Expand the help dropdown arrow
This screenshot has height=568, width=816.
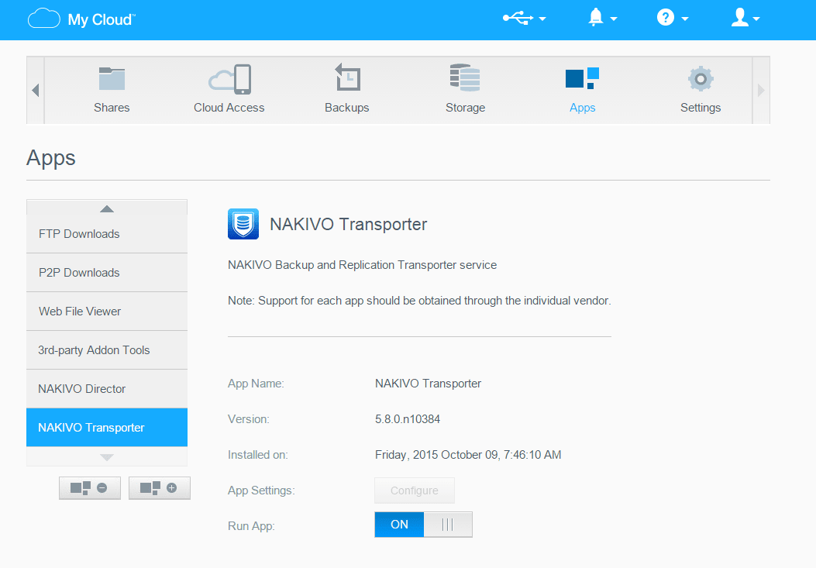click(x=685, y=19)
